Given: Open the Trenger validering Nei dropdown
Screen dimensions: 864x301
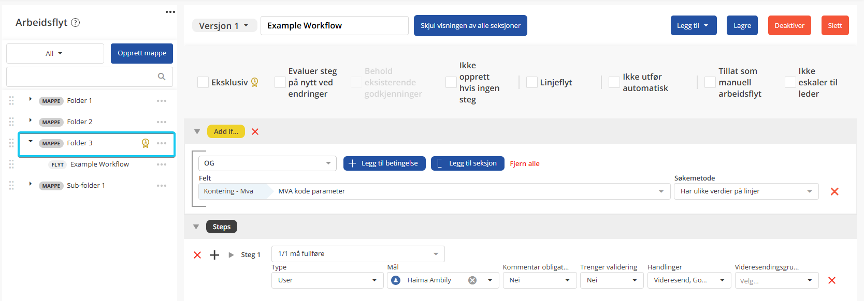Looking at the screenshot, I should point(612,280).
